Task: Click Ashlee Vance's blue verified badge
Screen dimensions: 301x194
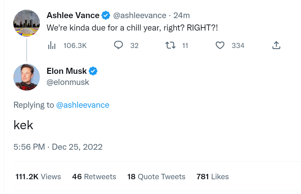Action: [x=106, y=15]
